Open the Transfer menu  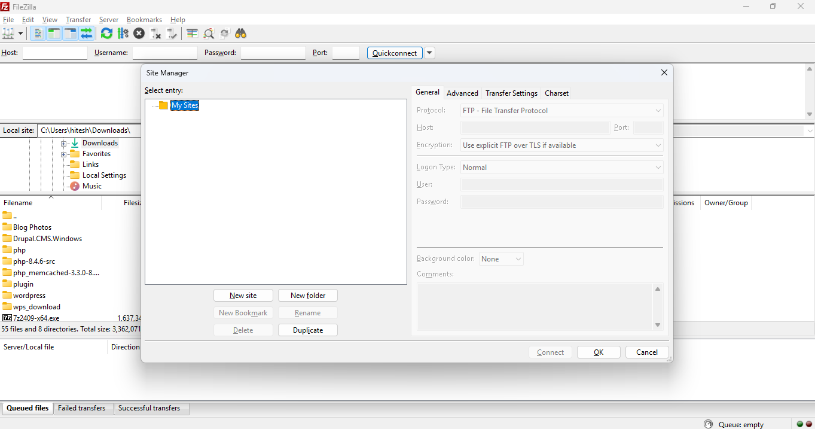point(78,20)
